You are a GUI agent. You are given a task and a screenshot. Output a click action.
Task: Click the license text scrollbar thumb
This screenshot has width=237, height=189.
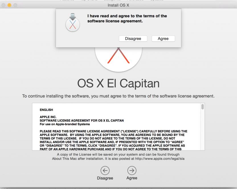point(203,107)
